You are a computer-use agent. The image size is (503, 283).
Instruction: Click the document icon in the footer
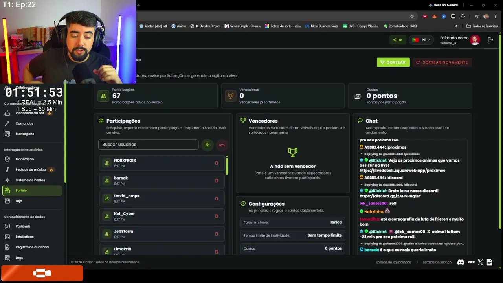point(489,262)
